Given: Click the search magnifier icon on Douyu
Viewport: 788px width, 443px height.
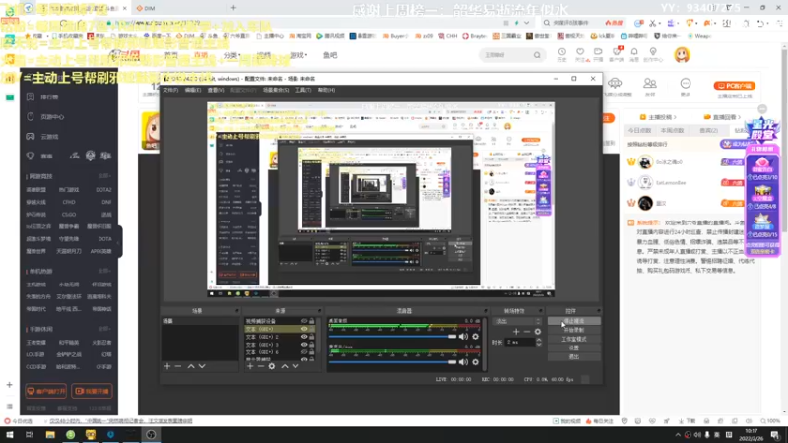Looking at the screenshot, I should pyautogui.click(x=537, y=55).
